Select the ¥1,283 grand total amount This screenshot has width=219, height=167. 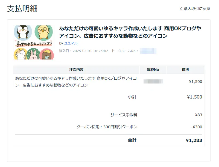[194, 140]
